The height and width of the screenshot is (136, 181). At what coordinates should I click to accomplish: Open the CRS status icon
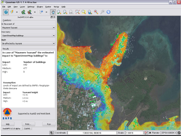pos(179,133)
